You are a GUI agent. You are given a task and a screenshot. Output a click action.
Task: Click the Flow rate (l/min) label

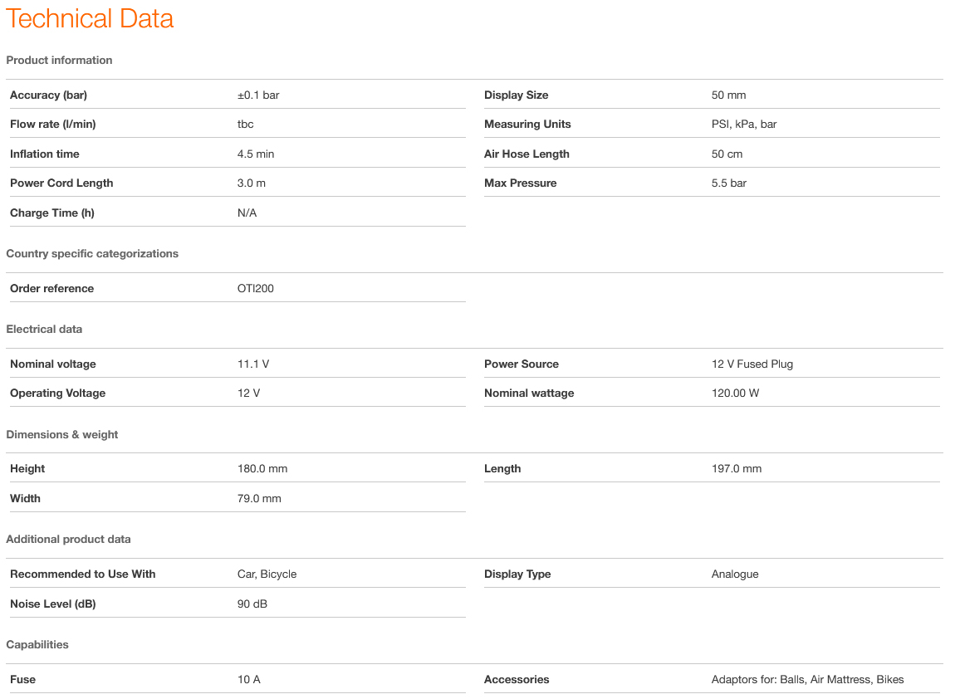(52, 125)
